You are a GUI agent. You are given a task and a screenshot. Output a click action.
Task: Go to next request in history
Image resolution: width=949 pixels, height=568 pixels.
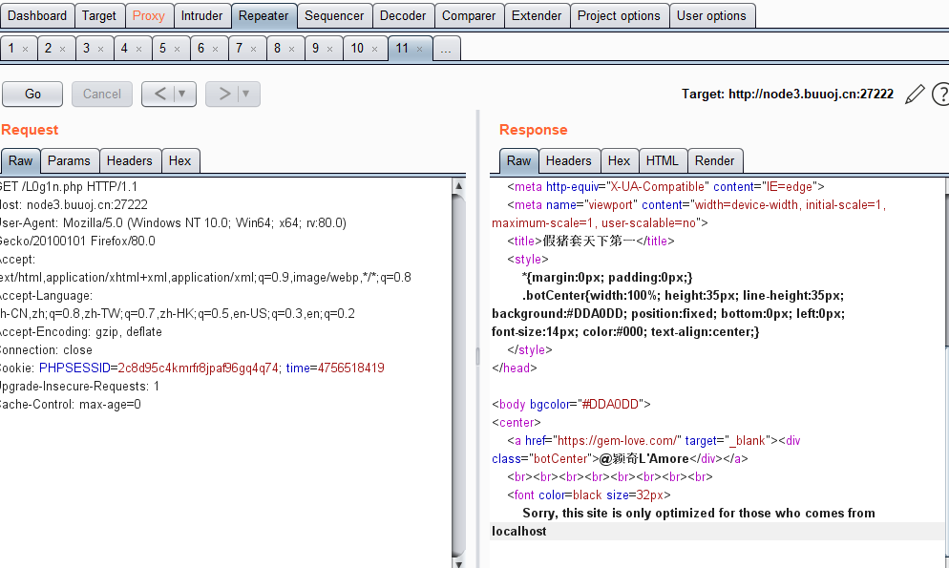[224, 94]
